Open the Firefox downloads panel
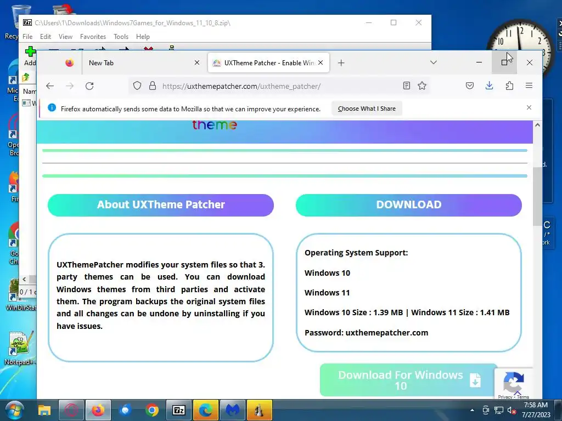 (x=489, y=86)
